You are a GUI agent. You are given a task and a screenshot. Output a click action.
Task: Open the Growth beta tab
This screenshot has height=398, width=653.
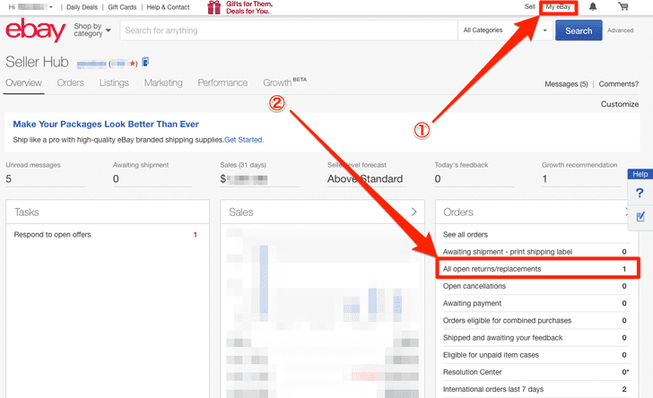[285, 82]
